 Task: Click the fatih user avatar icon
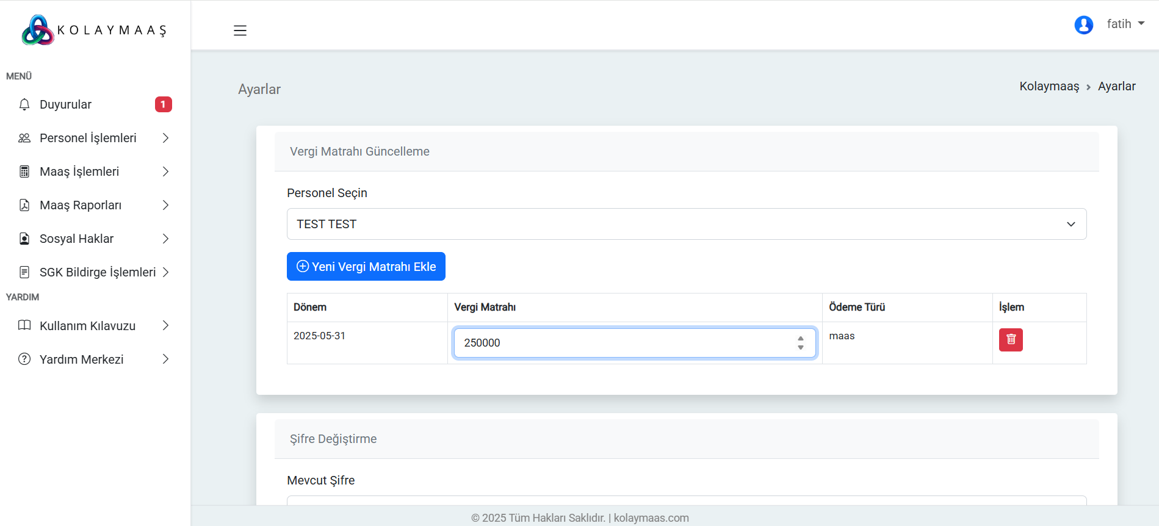(1083, 25)
